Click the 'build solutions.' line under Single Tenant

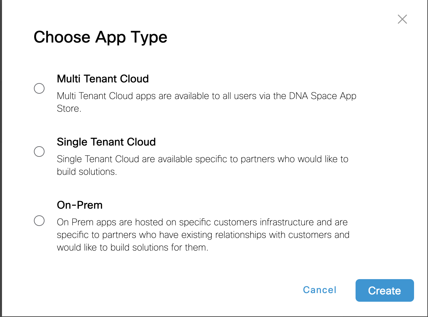[87, 172]
